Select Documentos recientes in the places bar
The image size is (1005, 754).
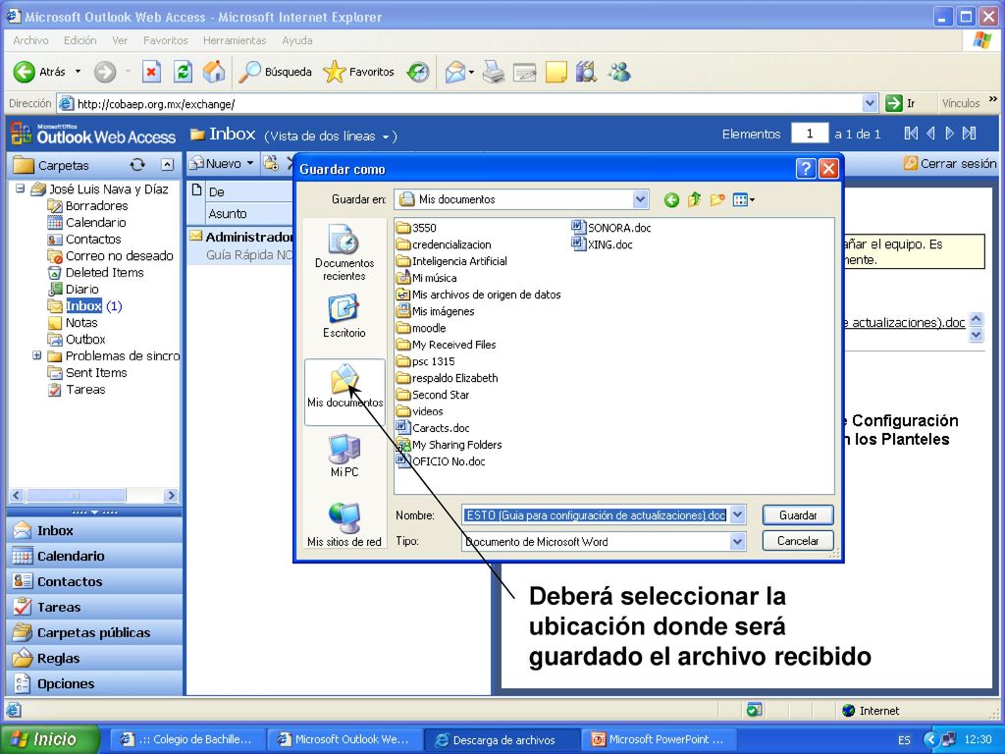(x=344, y=253)
